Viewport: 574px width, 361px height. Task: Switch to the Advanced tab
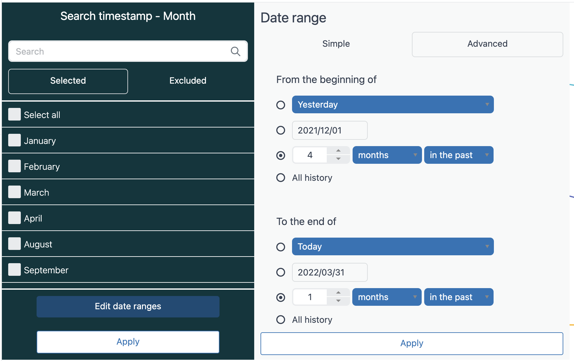tap(487, 44)
